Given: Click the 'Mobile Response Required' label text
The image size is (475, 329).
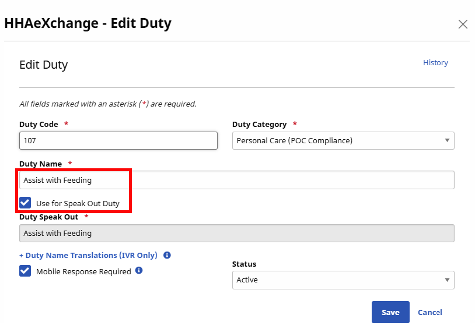Looking at the screenshot, I should pos(83,271).
